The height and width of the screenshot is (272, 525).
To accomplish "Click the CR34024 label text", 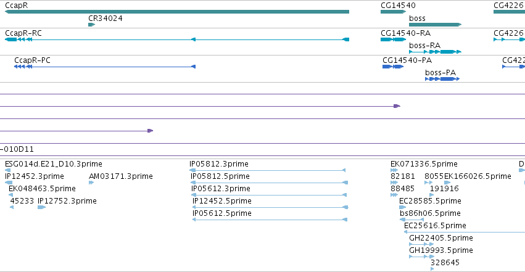I will (x=105, y=19).
